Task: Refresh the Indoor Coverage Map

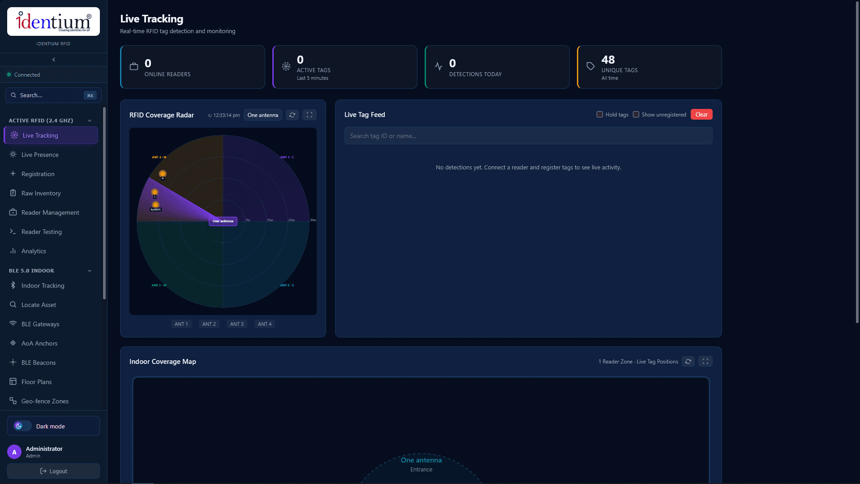Action: coord(688,362)
